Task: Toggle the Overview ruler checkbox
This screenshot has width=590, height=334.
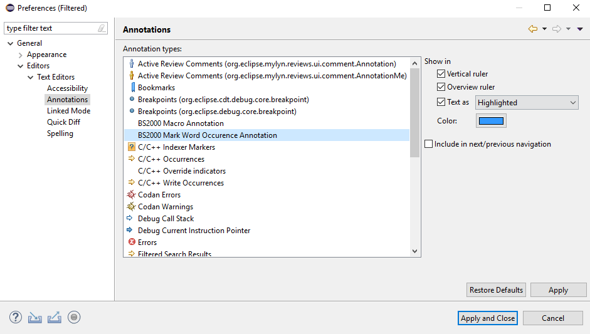Action: tap(441, 87)
